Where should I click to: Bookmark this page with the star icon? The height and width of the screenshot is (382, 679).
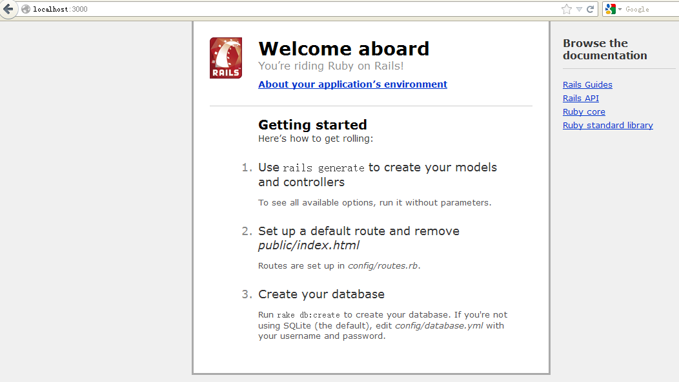coord(567,9)
